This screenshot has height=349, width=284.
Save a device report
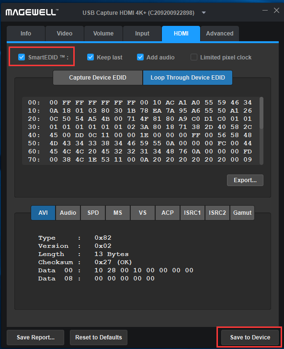tap(35, 337)
